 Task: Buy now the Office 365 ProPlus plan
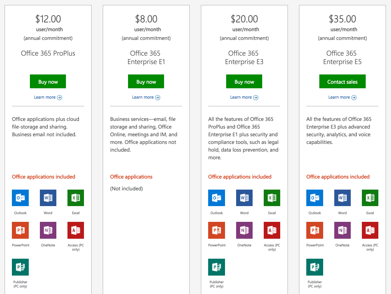pyautogui.click(x=48, y=81)
